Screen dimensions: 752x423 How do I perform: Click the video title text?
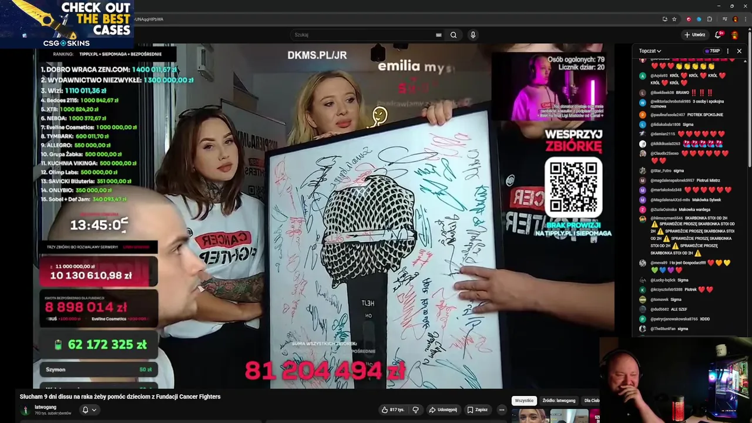[x=120, y=397]
